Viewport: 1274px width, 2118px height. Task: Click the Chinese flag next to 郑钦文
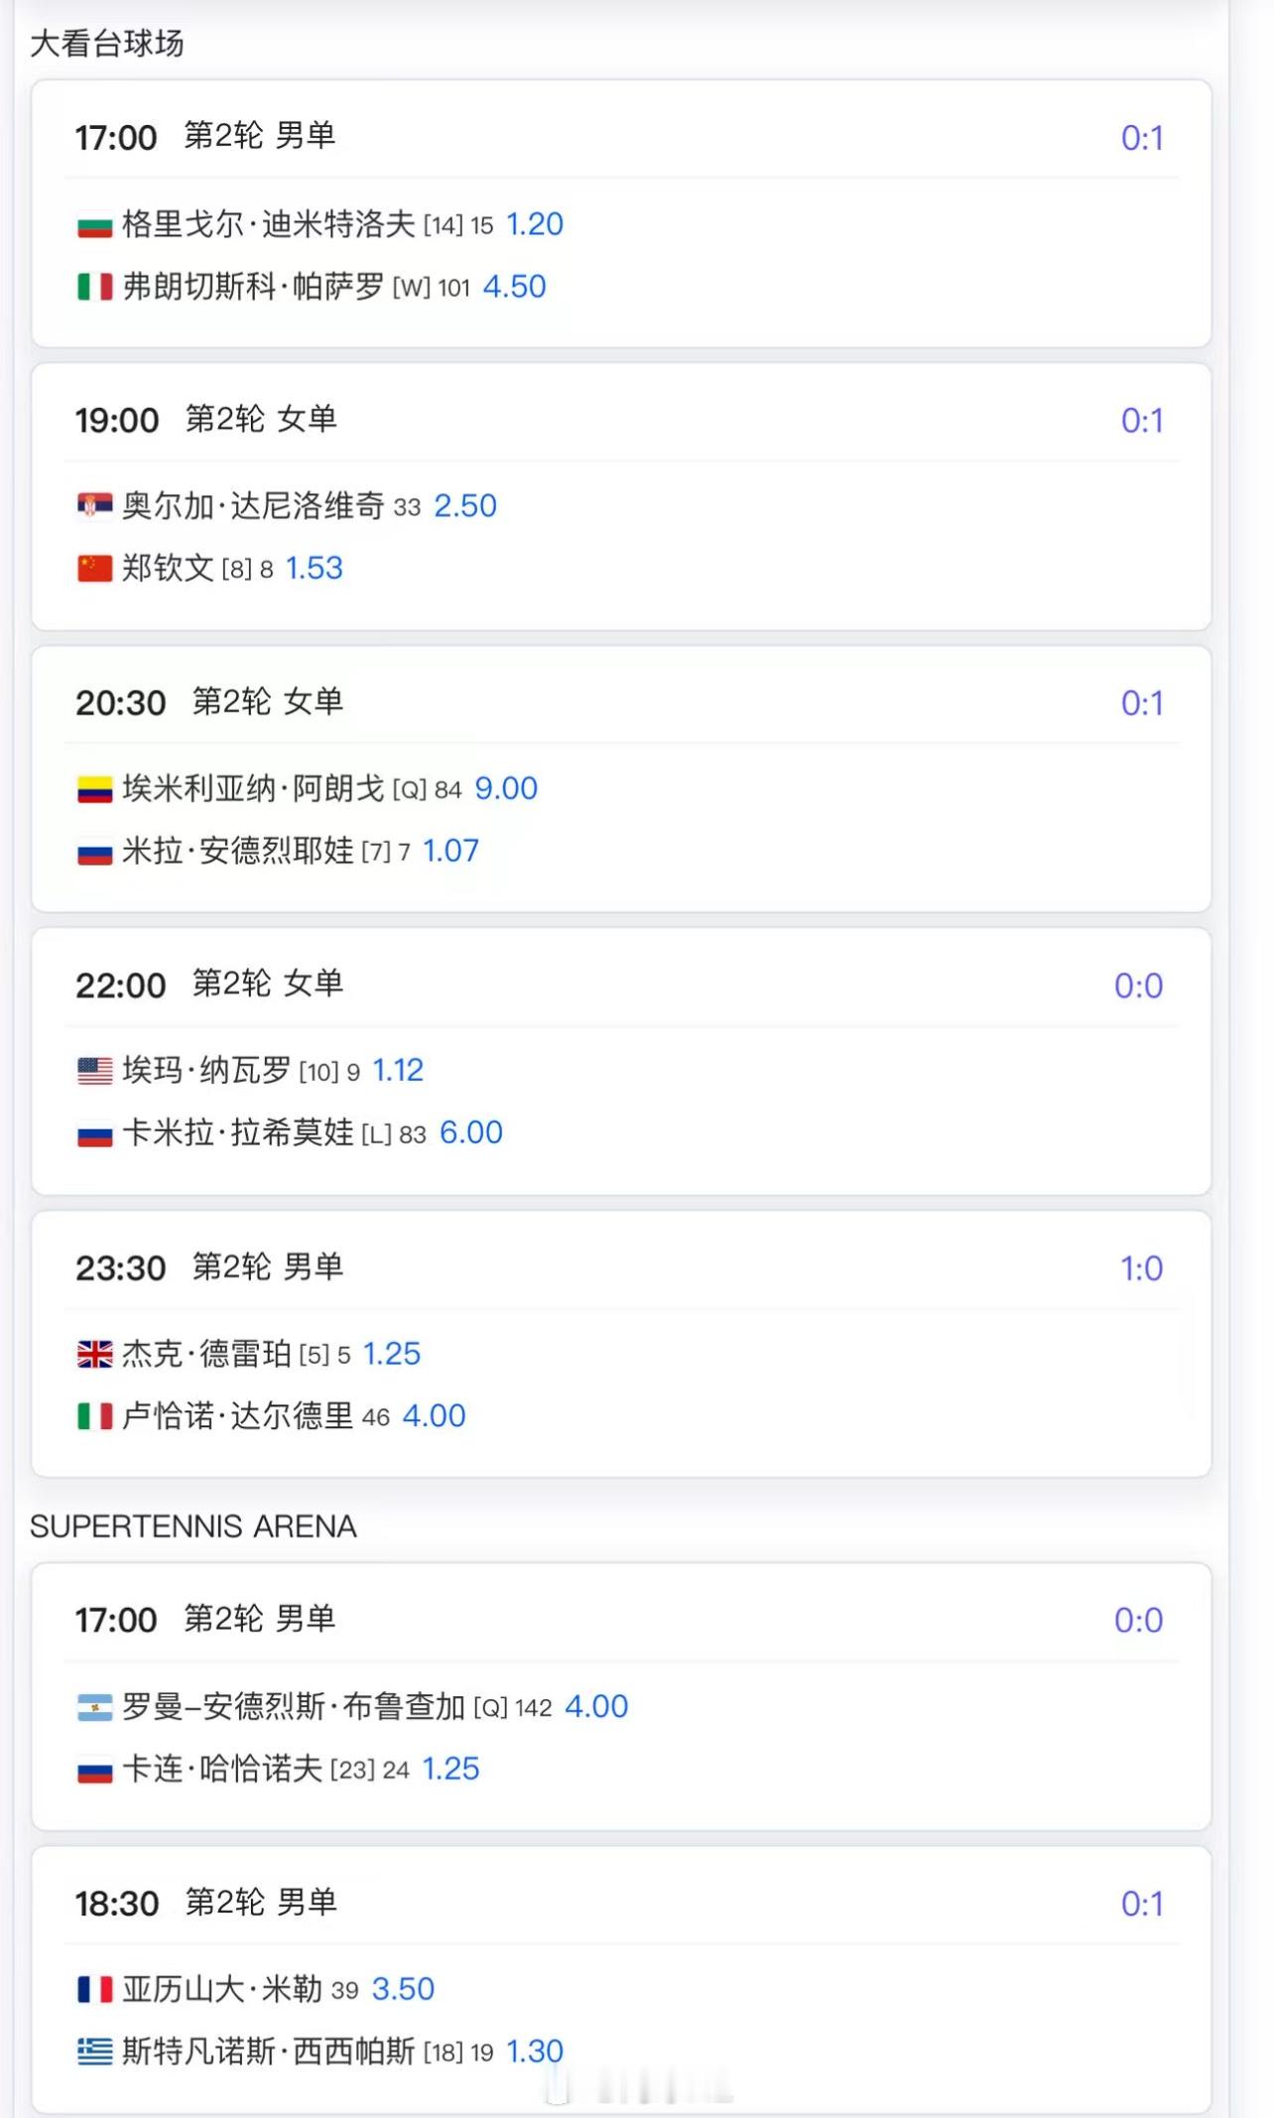[94, 569]
